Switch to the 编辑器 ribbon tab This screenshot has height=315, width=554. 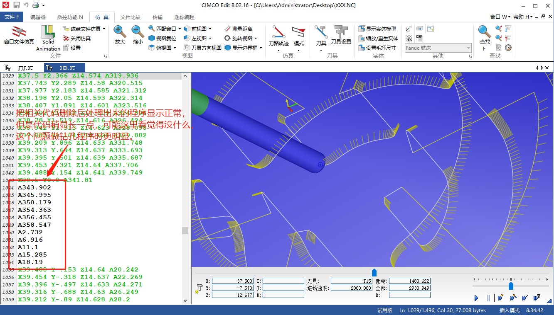click(x=38, y=17)
